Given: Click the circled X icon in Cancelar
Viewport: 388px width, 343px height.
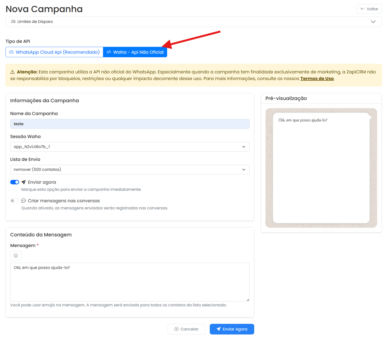Looking at the screenshot, I should tap(176, 329).
